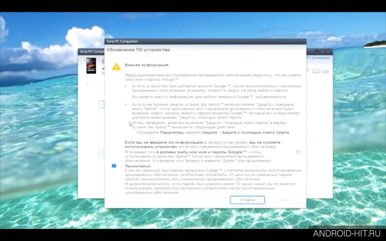Click the Xperia phone thumbnail in background window

[x=91, y=66]
